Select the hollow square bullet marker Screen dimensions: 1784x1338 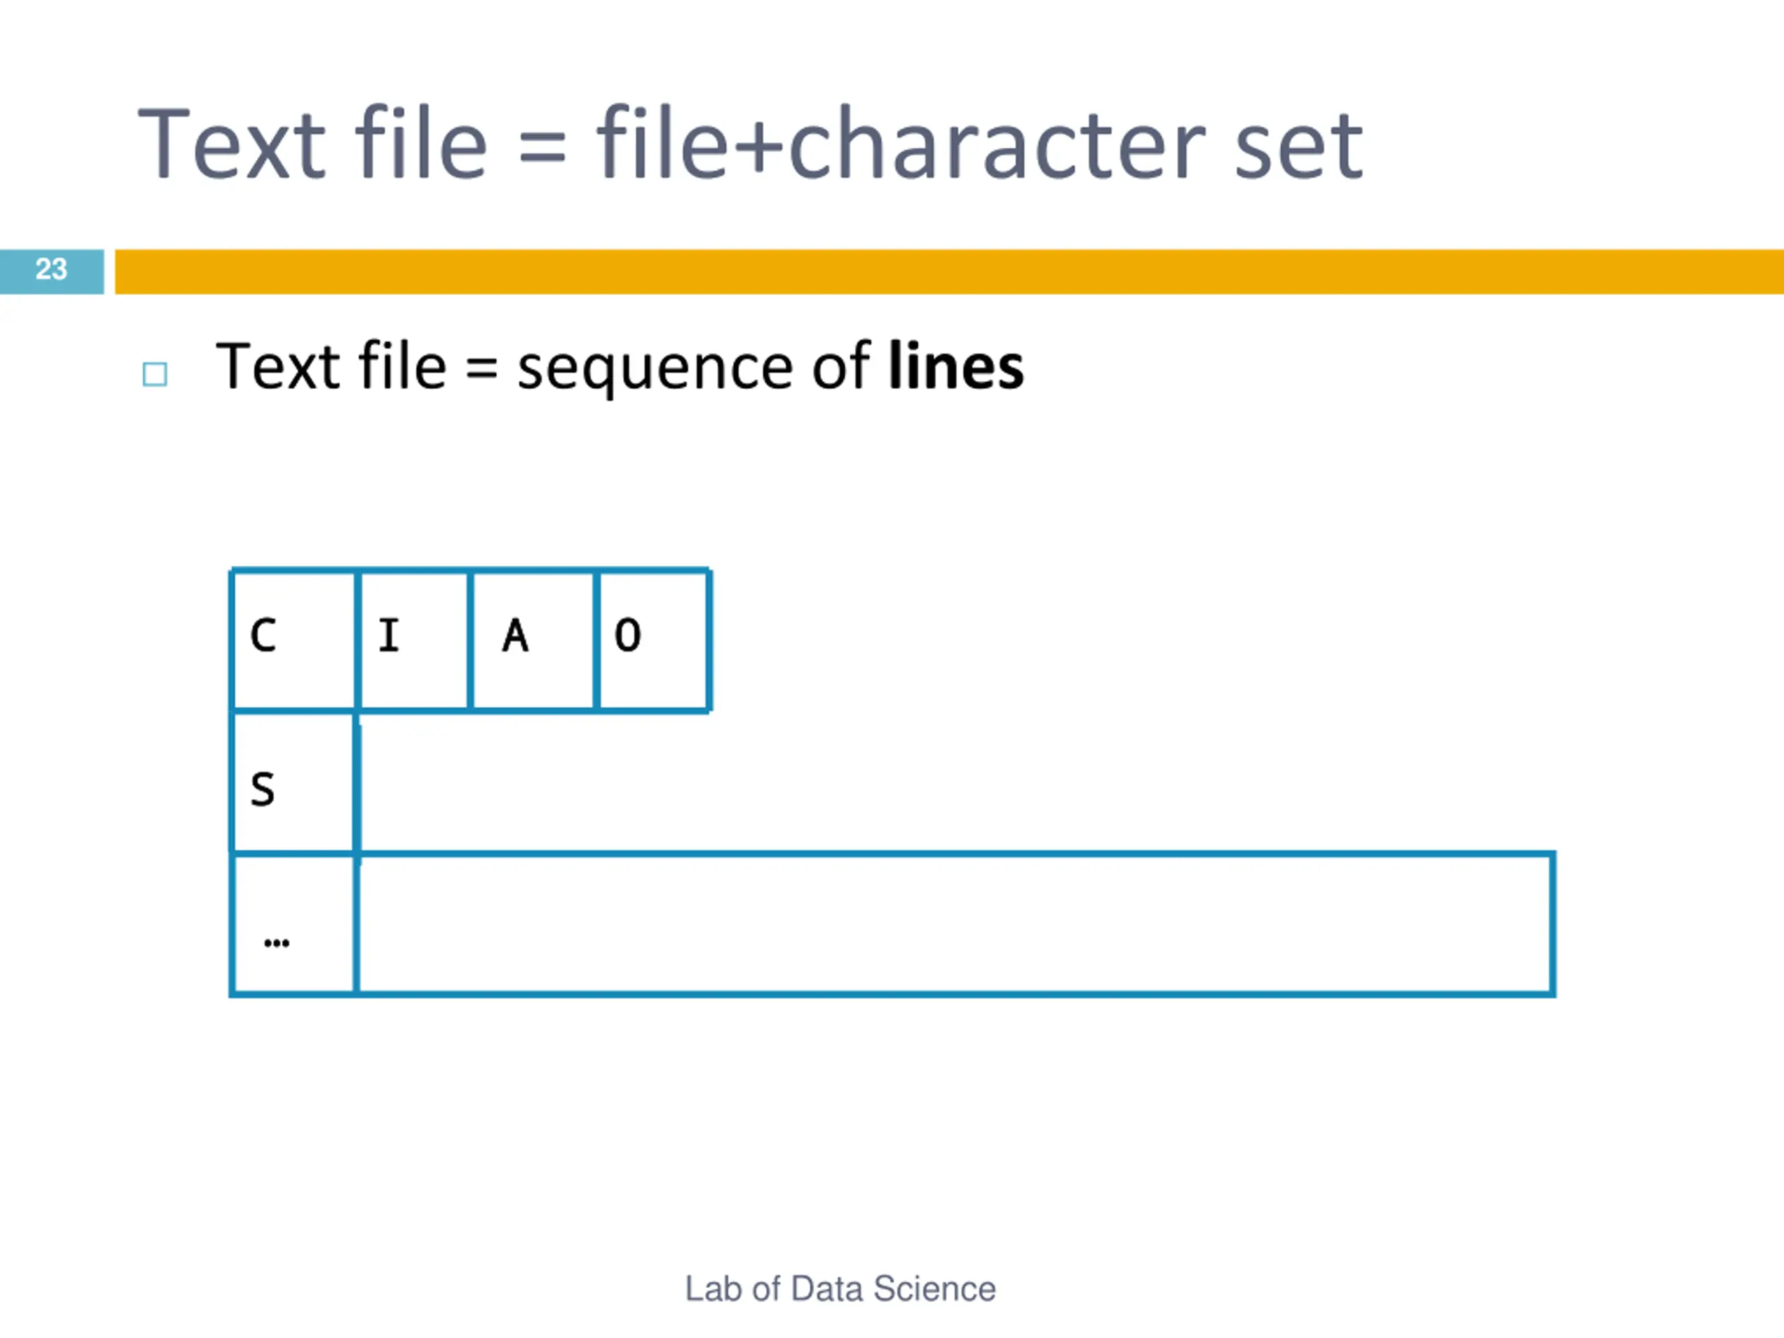(155, 374)
